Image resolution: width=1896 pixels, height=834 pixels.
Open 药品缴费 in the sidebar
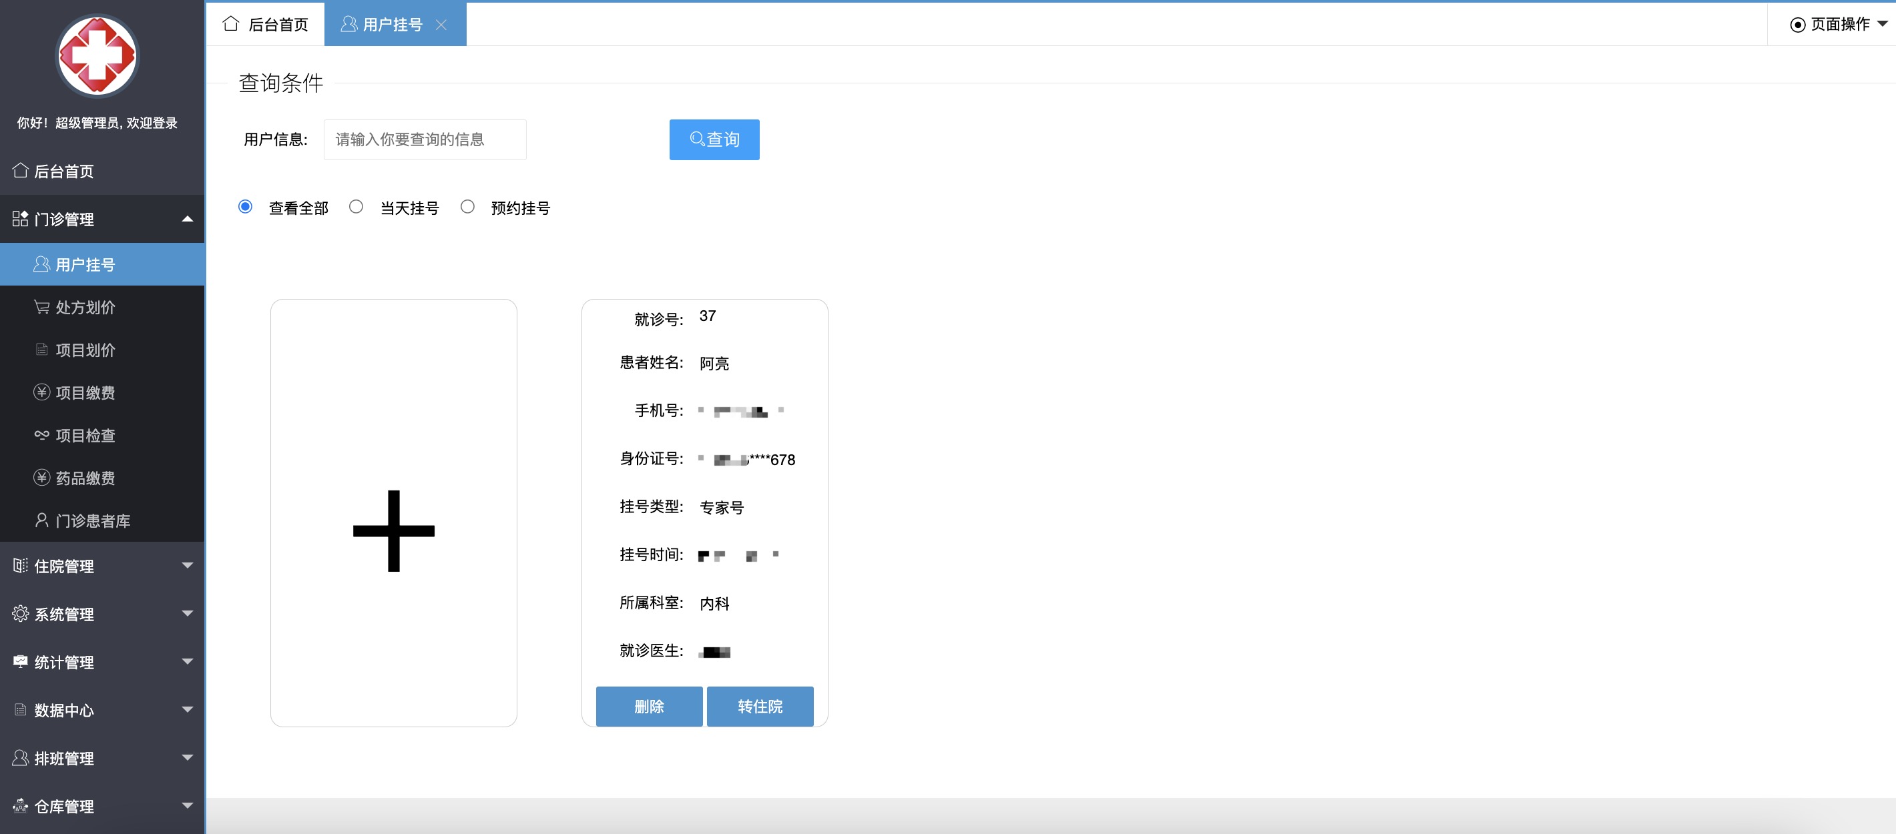[102, 477]
